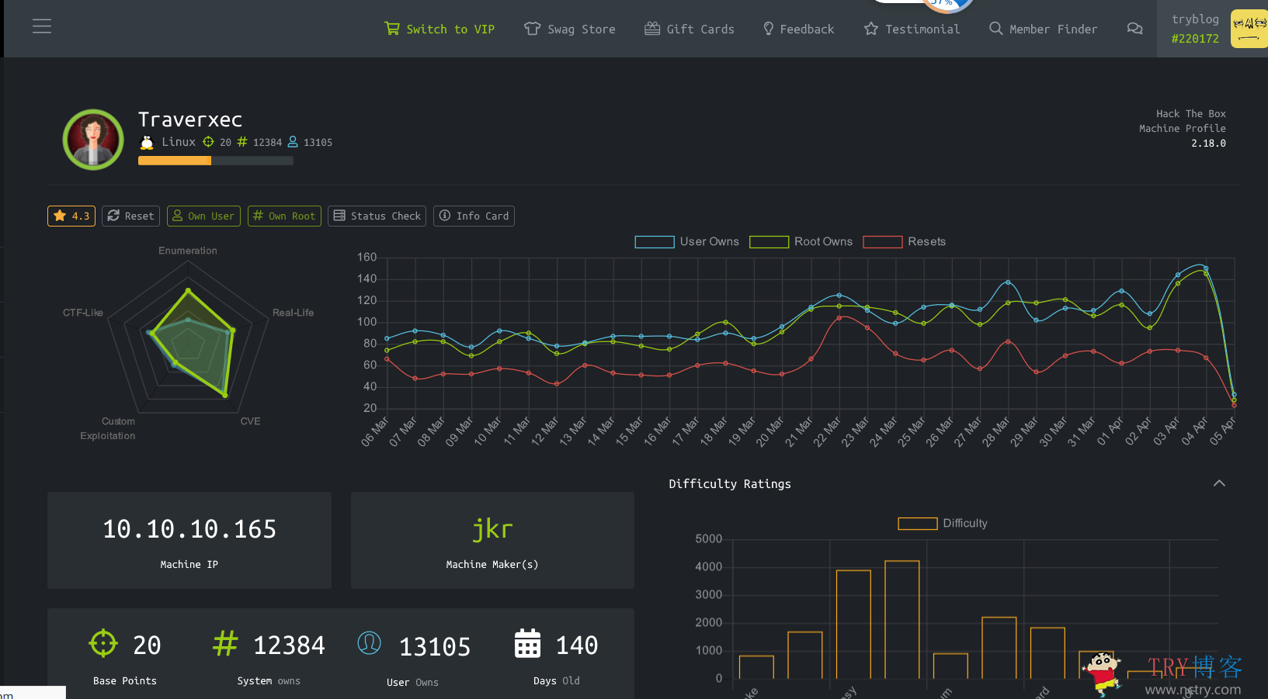Click the Days Old calendar icon
Image resolution: width=1268 pixels, height=699 pixels.
click(x=528, y=643)
